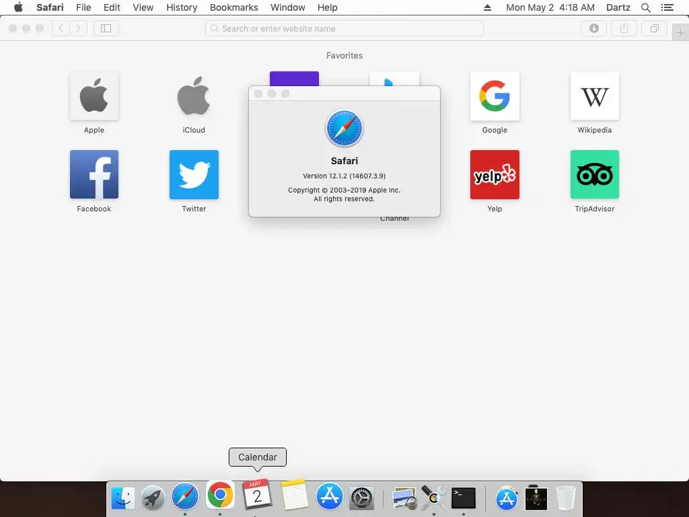Add a new tab with plus button
The height and width of the screenshot is (517, 689).
coord(680,33)
